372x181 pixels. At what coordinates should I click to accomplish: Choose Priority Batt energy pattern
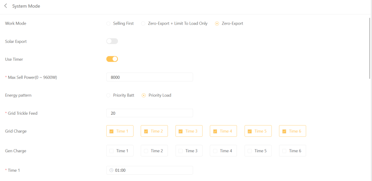(x=120, y=95)
